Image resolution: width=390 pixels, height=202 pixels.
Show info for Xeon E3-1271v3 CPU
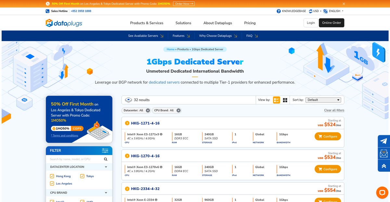[161, 134]
